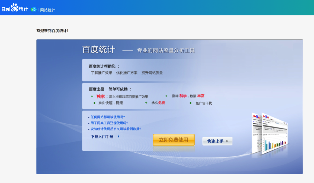Viewport: 314px width, 183px height.
Task: Click the green plus before 独家
Action: pos(92,96)
